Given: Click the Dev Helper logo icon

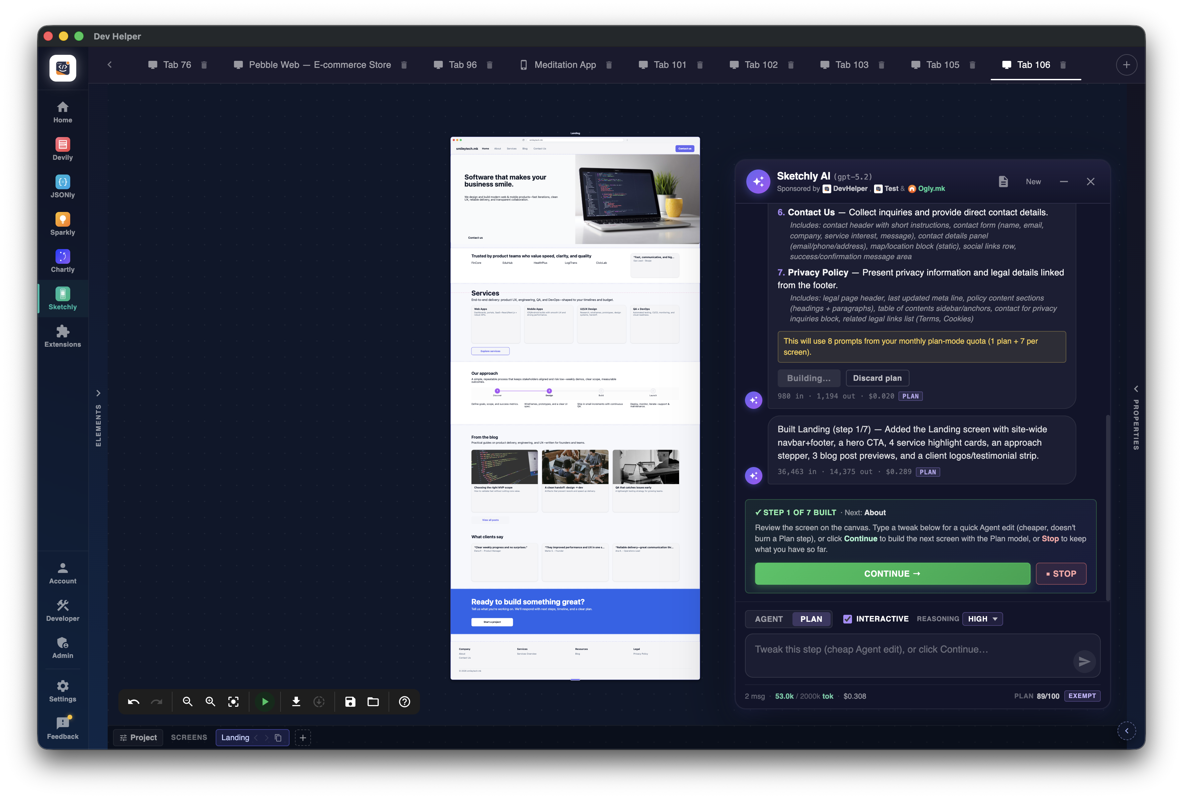Looking at the screenshot, I should 63,68.
